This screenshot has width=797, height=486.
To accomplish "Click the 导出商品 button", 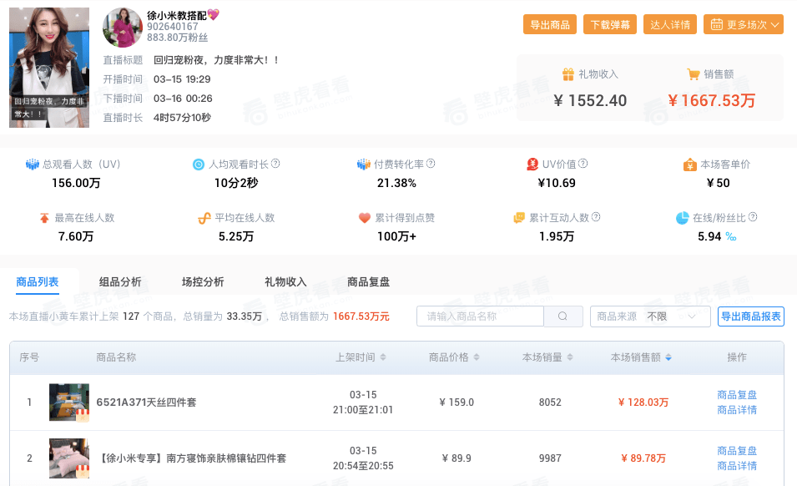I will (549, 24).
